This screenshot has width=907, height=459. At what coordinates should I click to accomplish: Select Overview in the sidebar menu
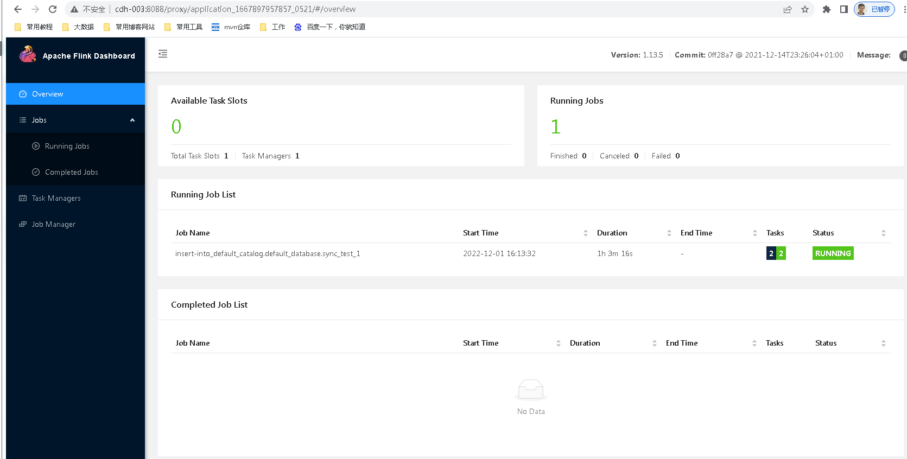(75, 94)
